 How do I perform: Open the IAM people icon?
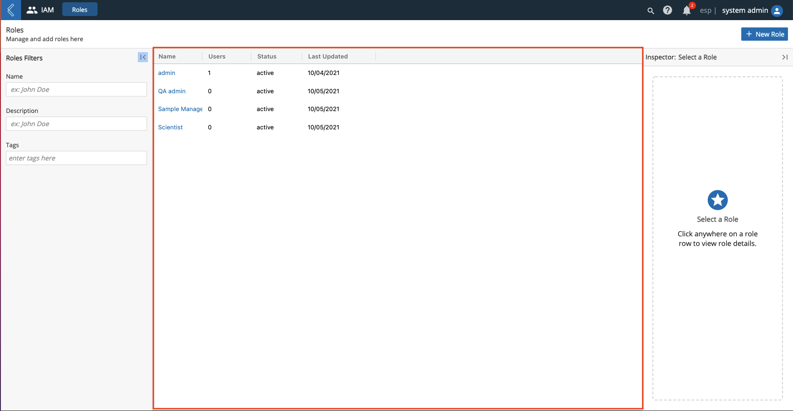(x=32, y=10)
